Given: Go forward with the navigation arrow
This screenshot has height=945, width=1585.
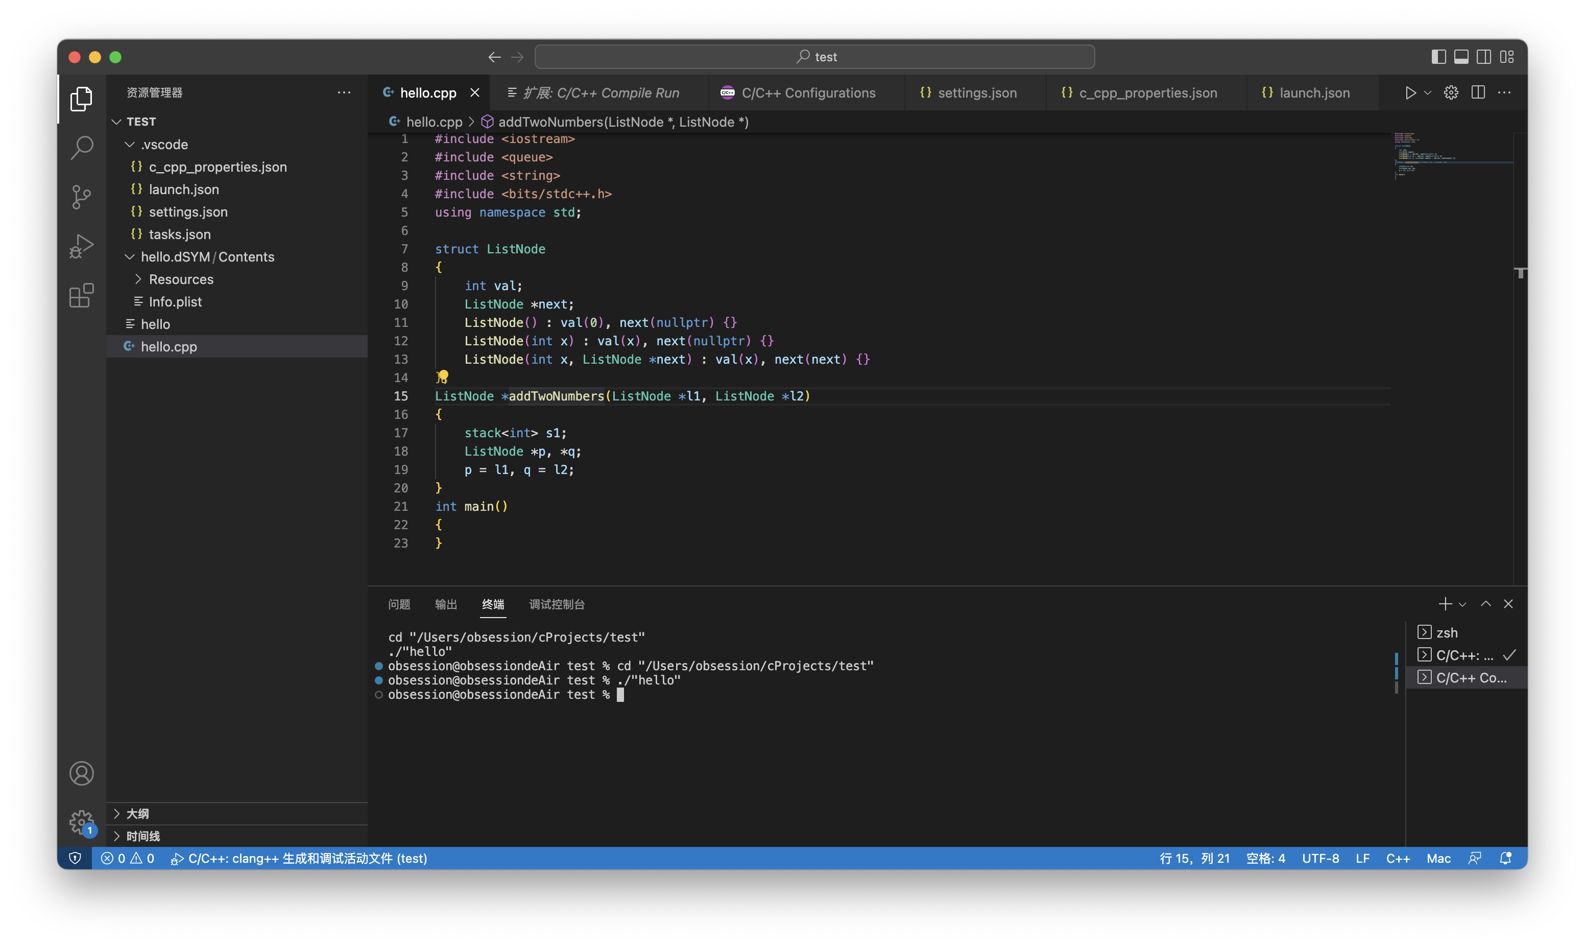Looking at the screenshot, I should [x=517, y=57].
